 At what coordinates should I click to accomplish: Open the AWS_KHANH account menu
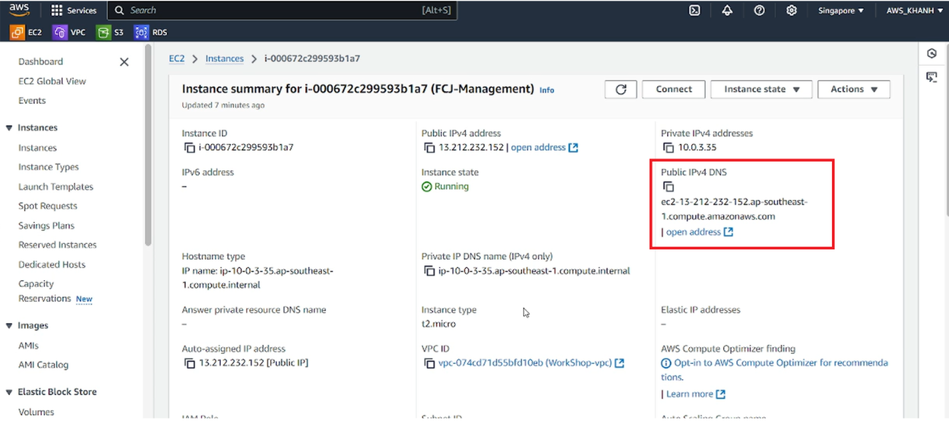coord(914,11)
